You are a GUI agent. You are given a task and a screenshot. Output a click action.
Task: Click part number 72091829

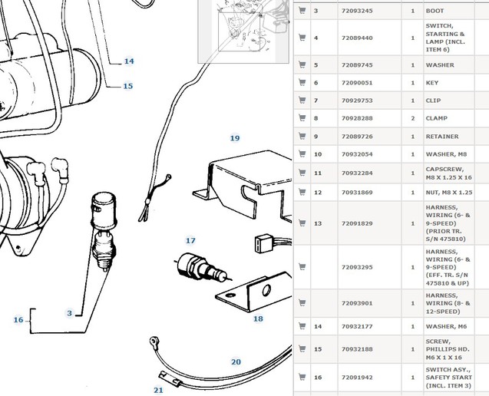pos(357,223)
